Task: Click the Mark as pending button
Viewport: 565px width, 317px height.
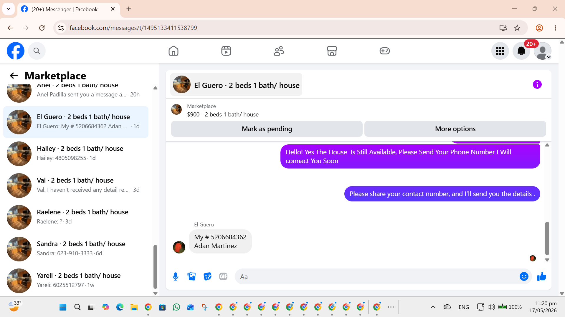Action: (x=267, y=129)
